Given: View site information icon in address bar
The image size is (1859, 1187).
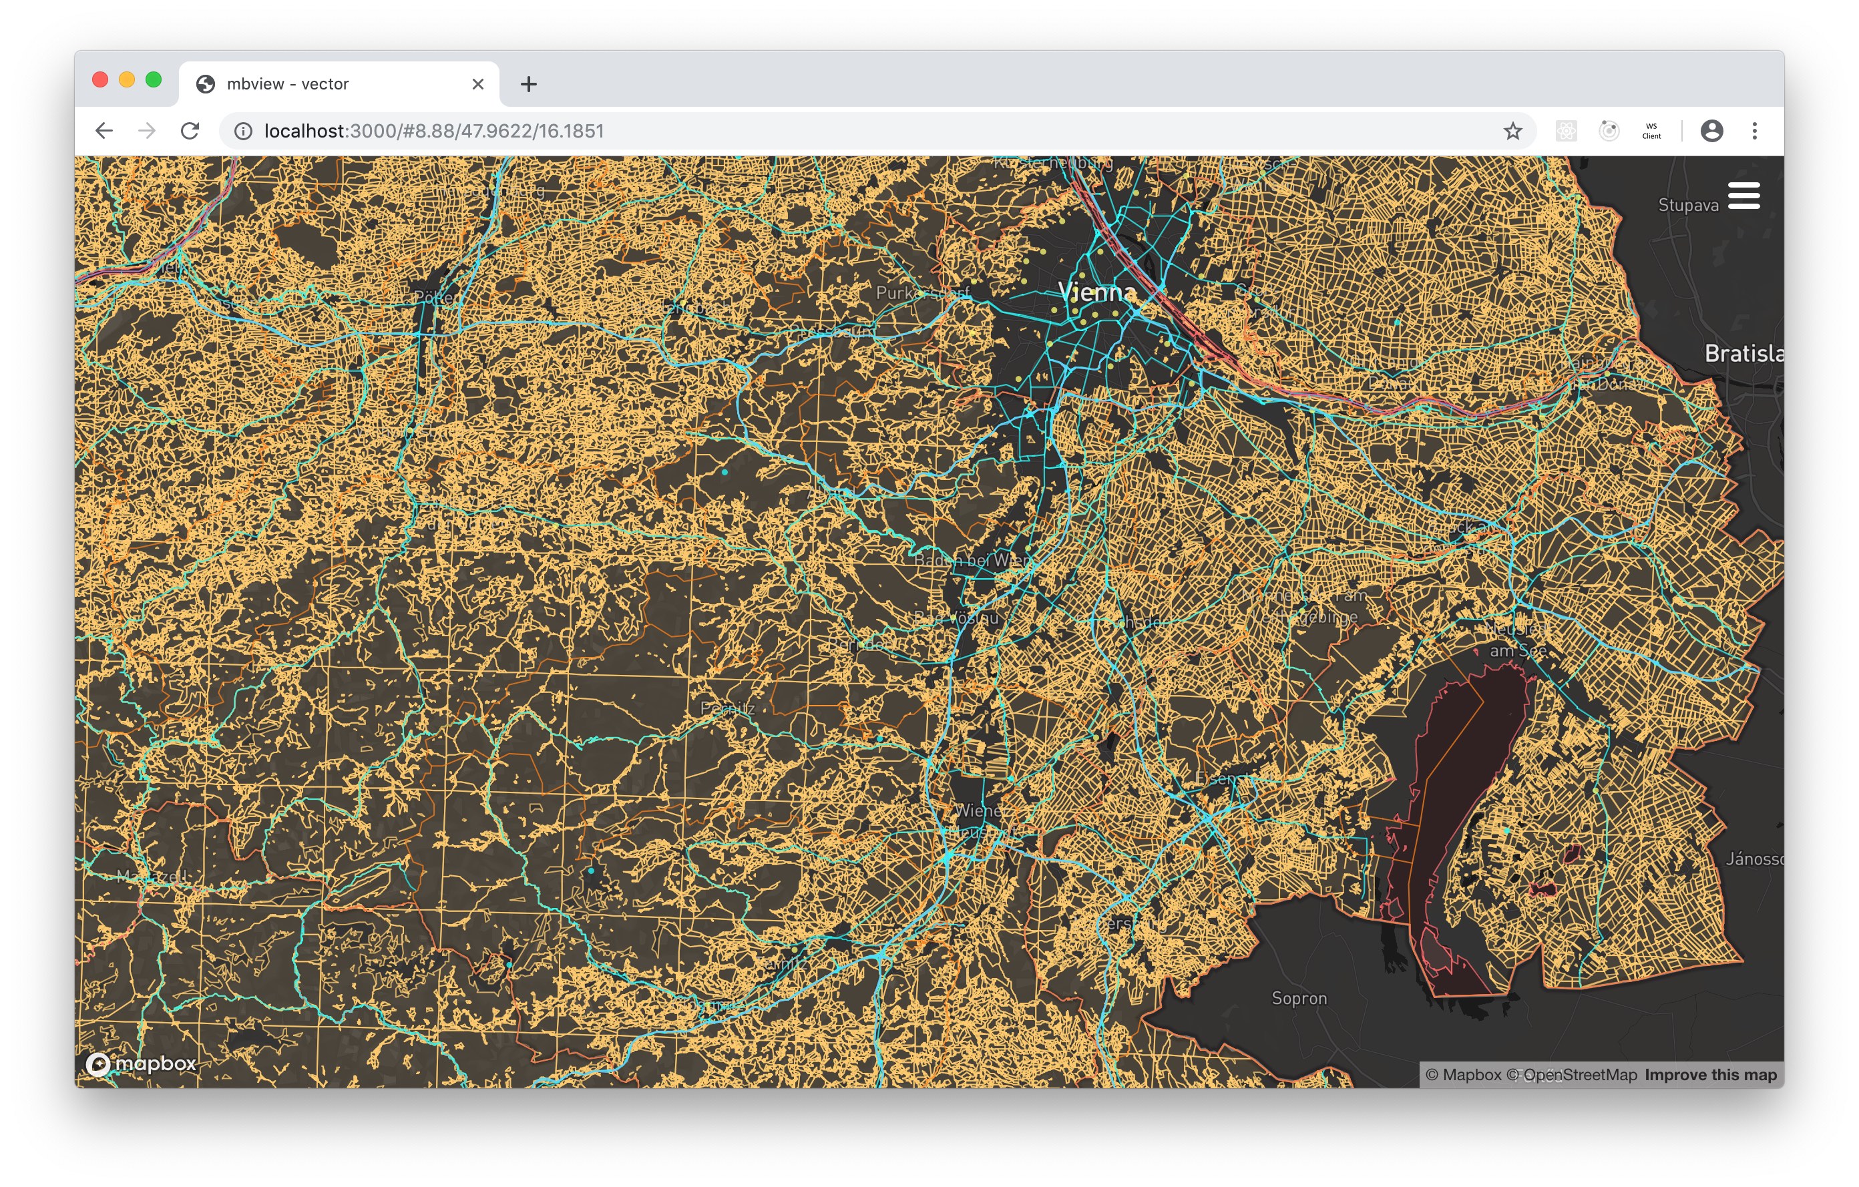Looking at the screenshot, I should [x=243, y=132].
